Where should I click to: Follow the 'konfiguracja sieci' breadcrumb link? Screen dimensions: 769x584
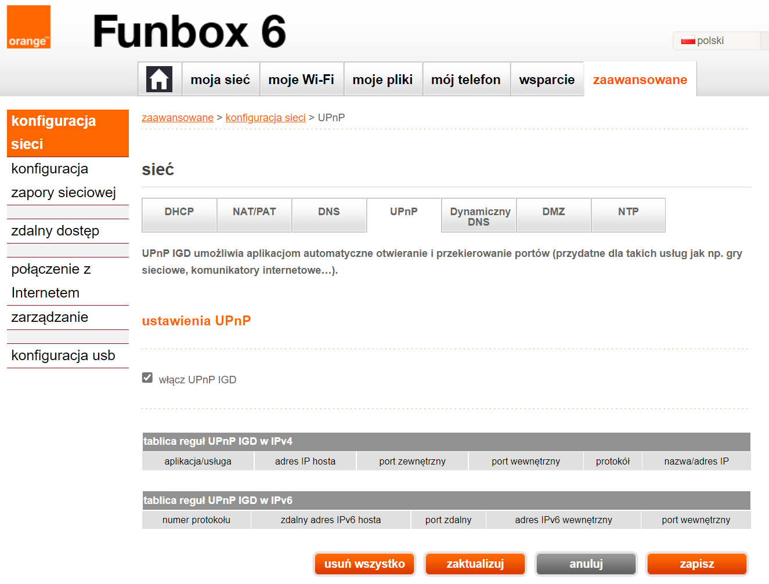coord(266,117)
